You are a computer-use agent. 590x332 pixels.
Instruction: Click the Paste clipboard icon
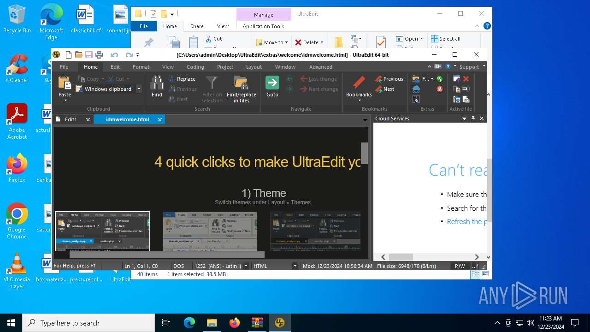tap(65, 82)
